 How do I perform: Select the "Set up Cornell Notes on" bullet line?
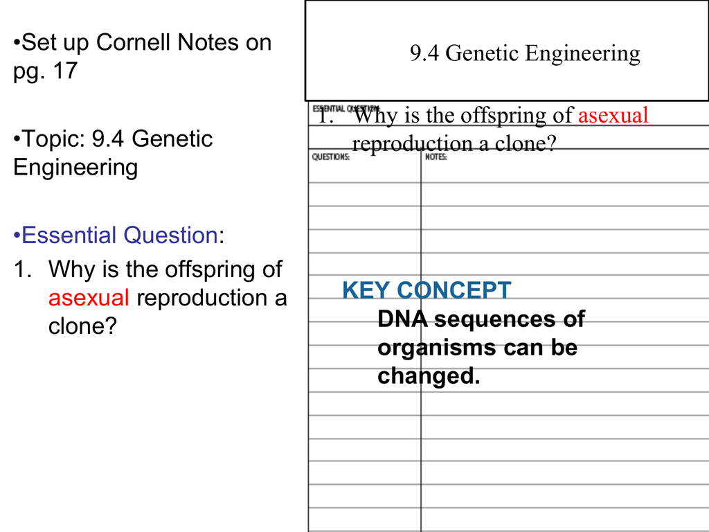tap(143, 43)
